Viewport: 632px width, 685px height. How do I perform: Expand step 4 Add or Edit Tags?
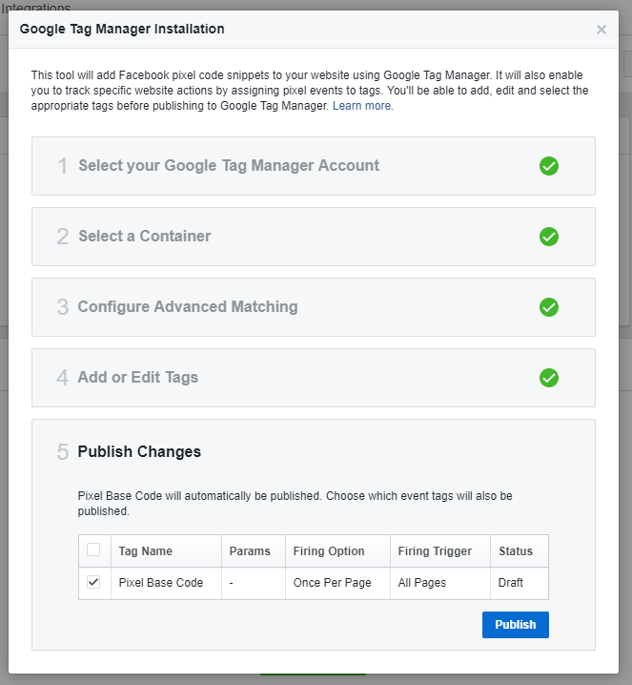pyautogui.click(x=314, y=378)
